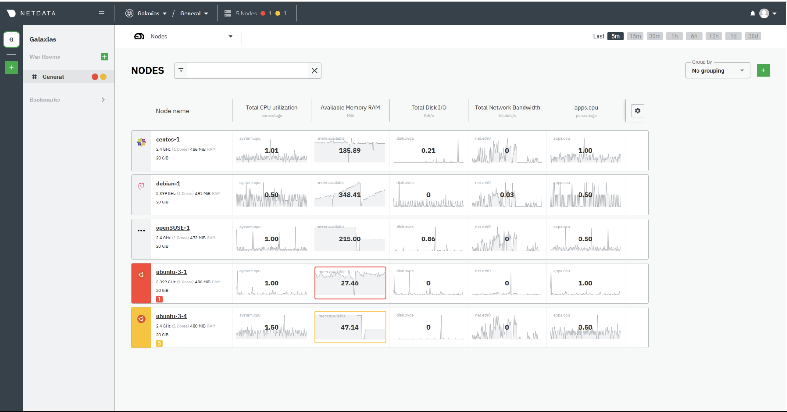Click the column settings gear icon

[638, 111]
